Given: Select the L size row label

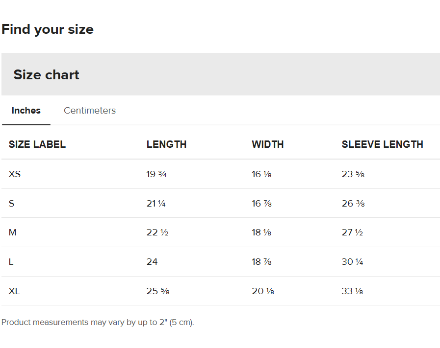Looking at the screenshot, I should click(11, 262).
